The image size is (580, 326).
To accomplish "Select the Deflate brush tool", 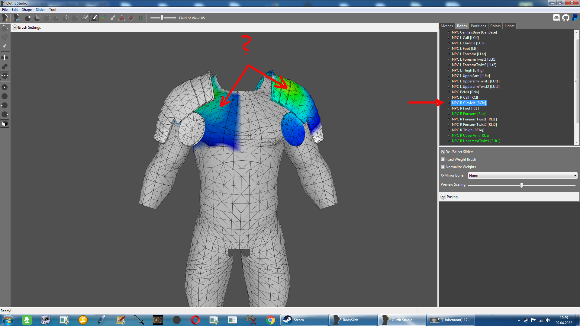I will coord(56,18).
